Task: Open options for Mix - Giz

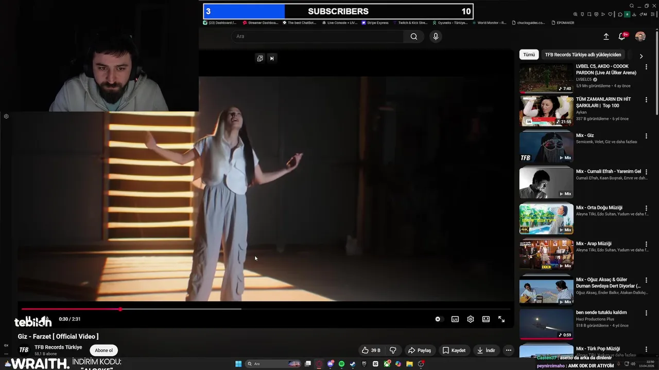Action: coord(646,136)
